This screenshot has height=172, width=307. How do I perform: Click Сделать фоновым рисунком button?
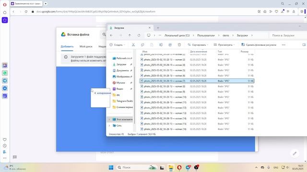[x=259, y=45]
